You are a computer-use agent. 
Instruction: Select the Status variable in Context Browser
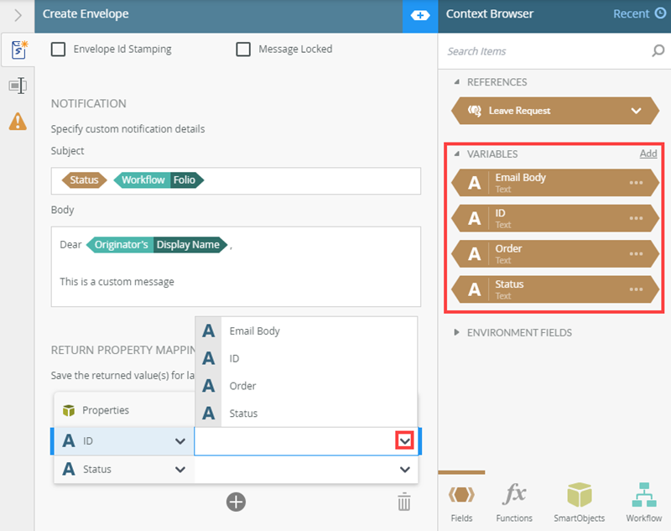[x=555, y=289]
